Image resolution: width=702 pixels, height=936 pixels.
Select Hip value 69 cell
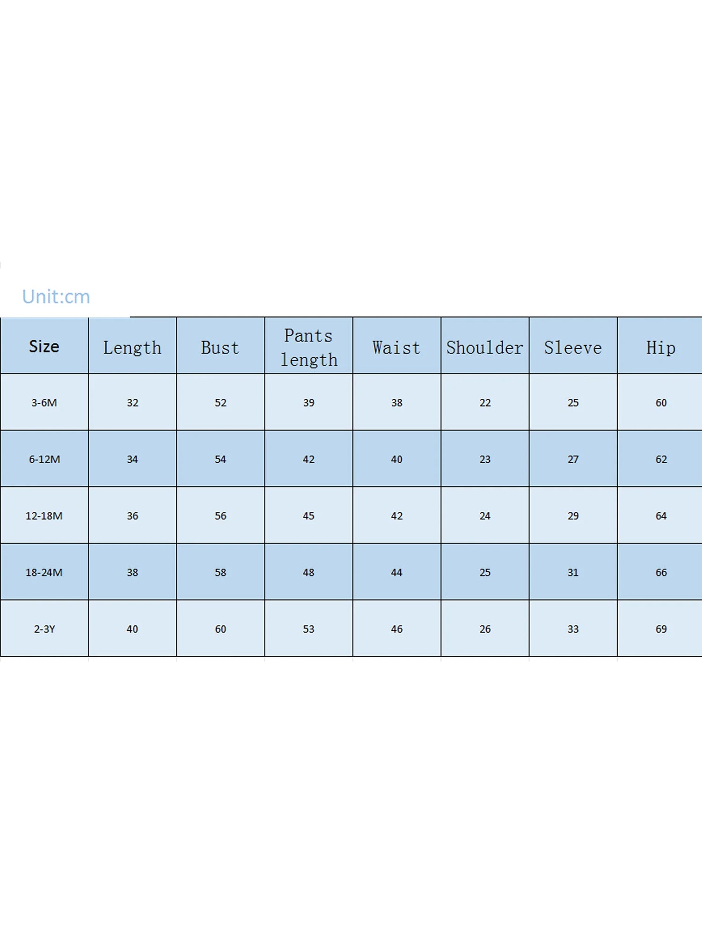661,629
